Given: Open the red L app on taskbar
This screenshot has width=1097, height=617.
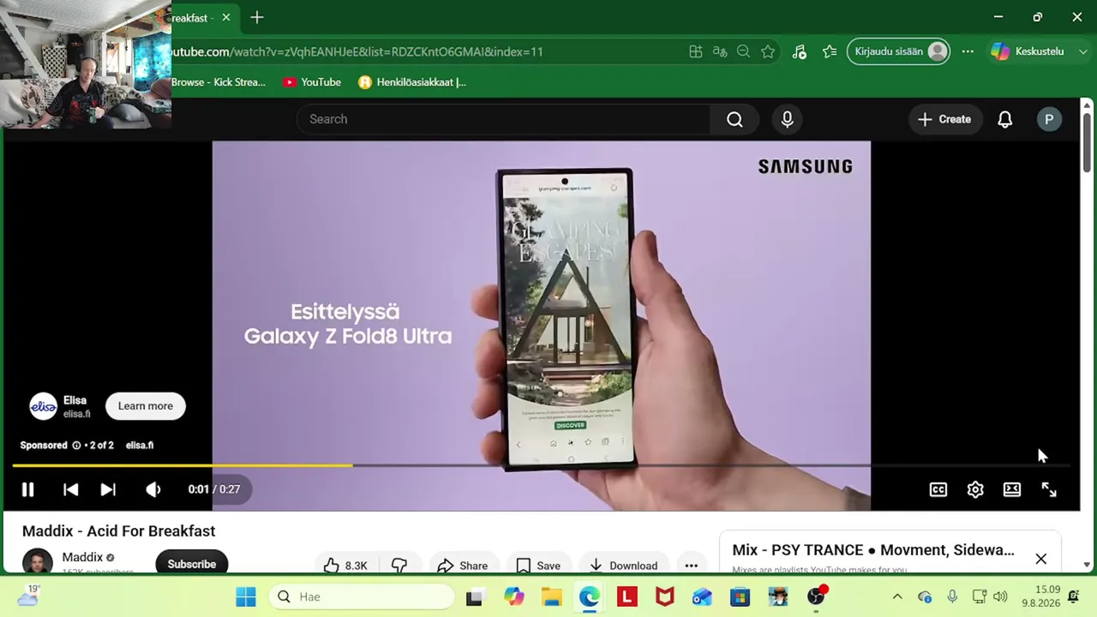Looking at the screenshot, I should coord(627,596).
